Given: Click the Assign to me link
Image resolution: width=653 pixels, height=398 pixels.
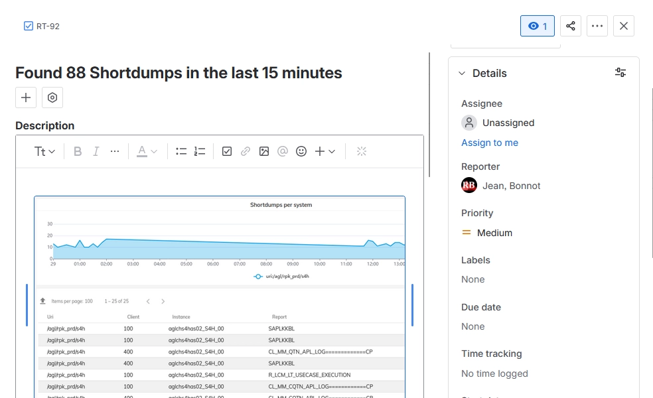Looking at the screenshot, I should 490,143.
